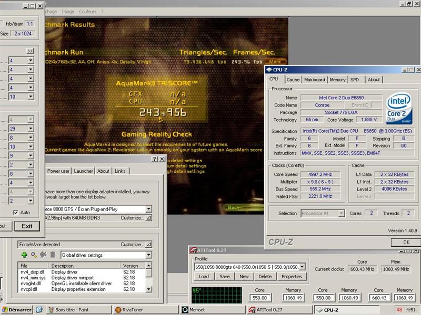Toggle the Auto checkbox in Memset
The height and width of the screenshot is (315, 421).
tap(16, 213)
